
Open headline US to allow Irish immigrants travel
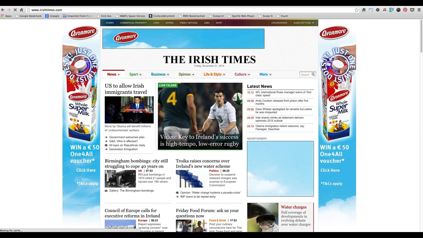pos(126,89)
